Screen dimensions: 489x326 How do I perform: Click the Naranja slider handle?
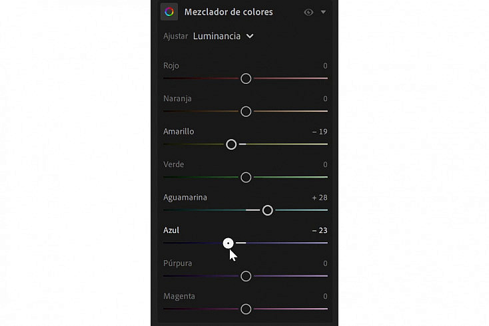coord(246,112)
